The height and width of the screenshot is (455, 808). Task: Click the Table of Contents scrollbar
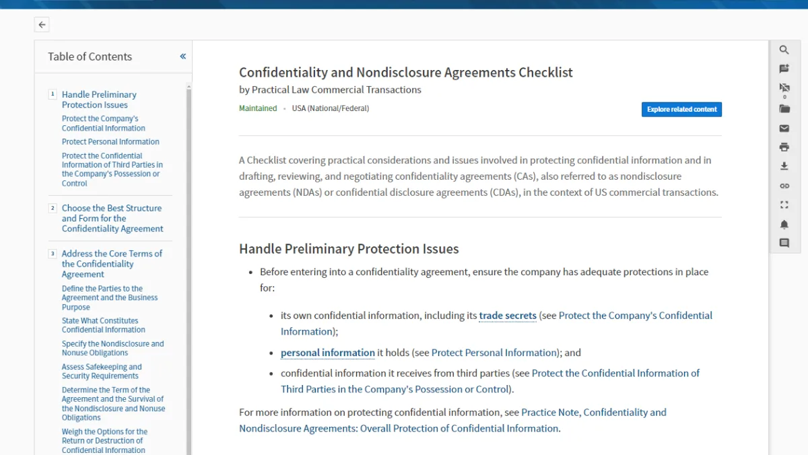tap(189, 269)
